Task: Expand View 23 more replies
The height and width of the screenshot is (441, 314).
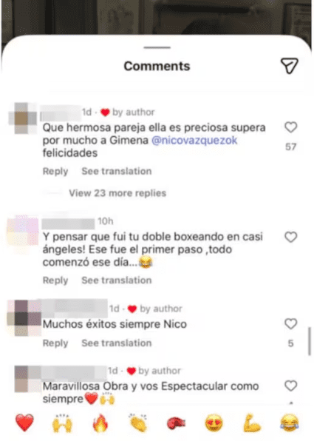Action: 117,193
